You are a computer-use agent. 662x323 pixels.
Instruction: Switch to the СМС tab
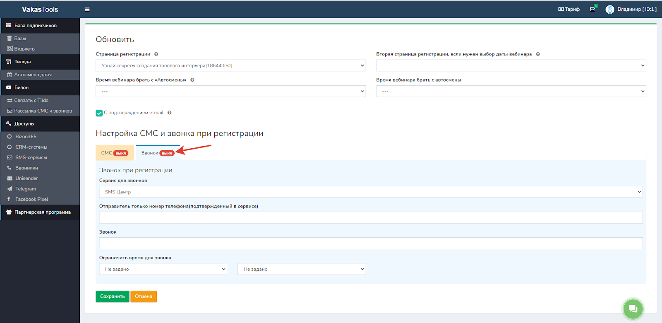click(114, 153)
